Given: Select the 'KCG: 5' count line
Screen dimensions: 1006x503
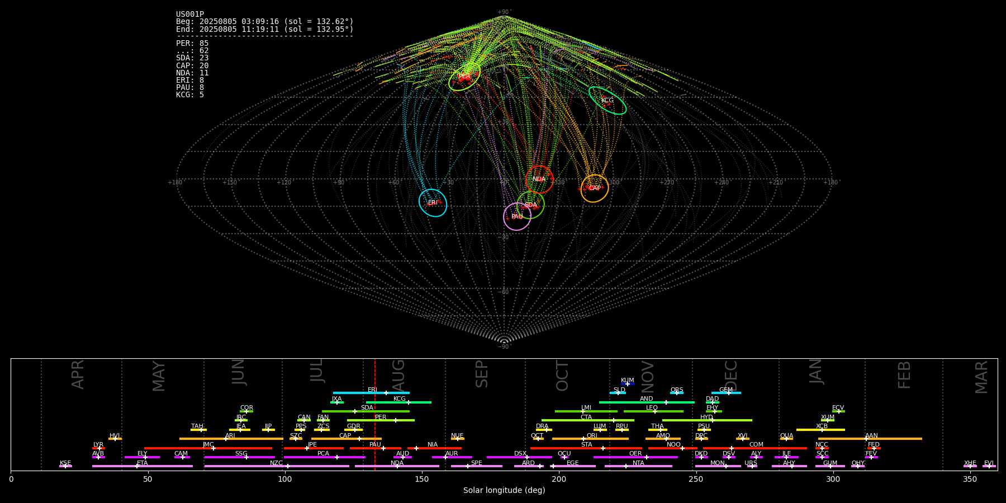Looking at the screenshot, I should (190, 95).
